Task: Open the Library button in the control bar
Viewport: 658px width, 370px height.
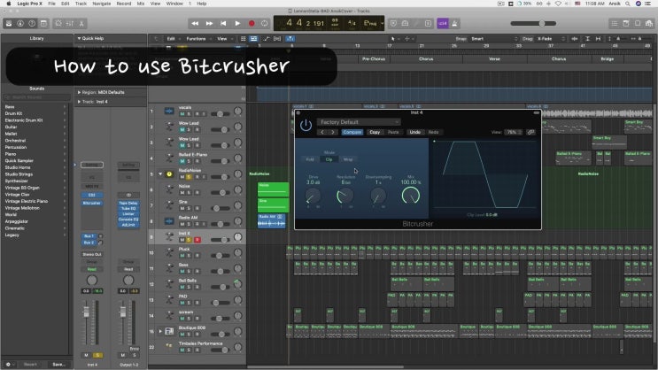Action: [x=8, y=24]
